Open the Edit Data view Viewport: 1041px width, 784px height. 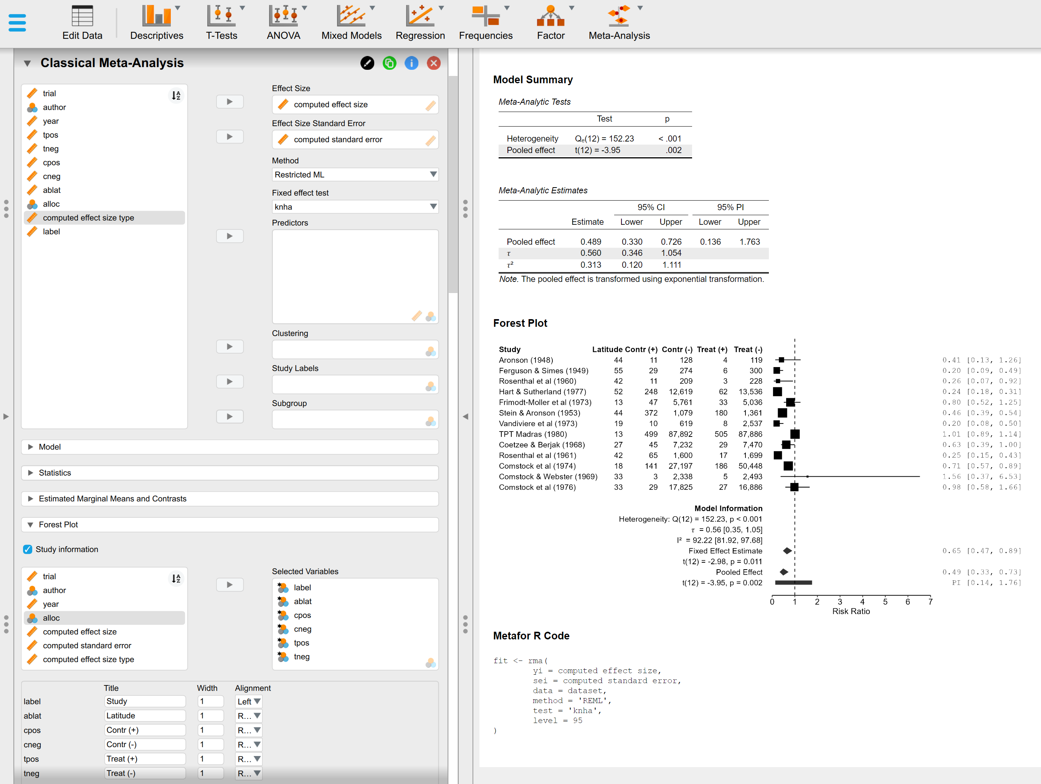tap(82, 22)
